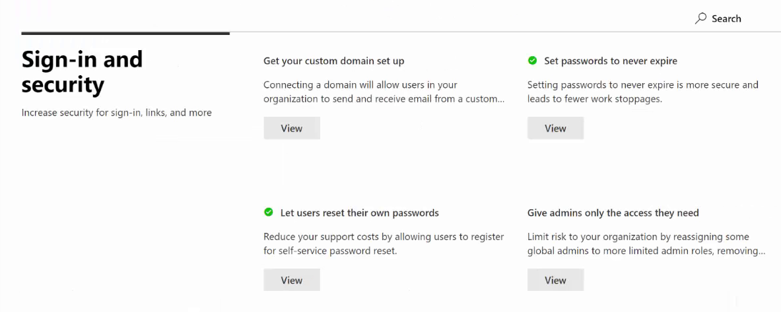Click the green checkmark beside Let users reset passwords
The width and height of the screenshot is (781, 312).
click(269, 212)
